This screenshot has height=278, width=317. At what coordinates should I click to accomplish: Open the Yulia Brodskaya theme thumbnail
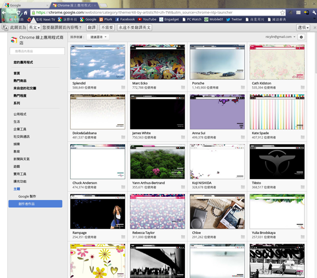277,211
